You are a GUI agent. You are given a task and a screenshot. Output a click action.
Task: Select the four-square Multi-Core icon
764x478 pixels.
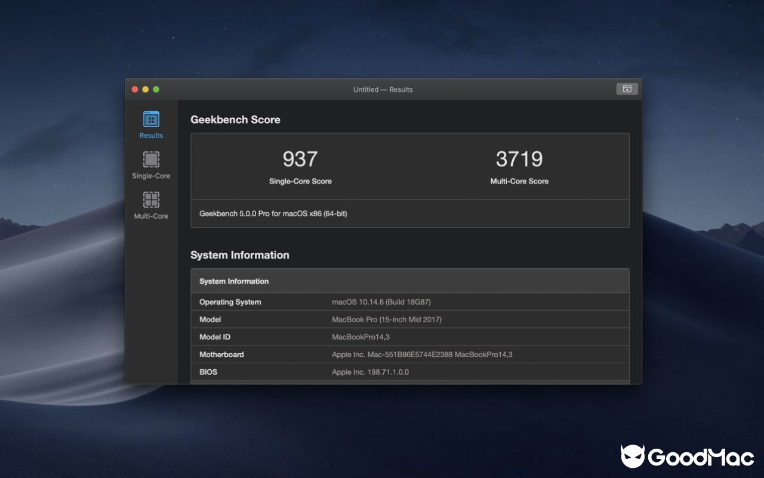point(150,200)
